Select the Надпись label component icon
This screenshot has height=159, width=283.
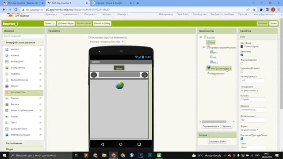tap(7, 74)
